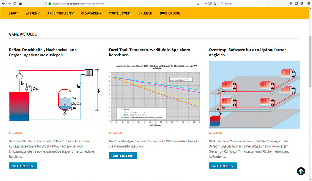Show the sidebars icon

click(x=296, y=3)
